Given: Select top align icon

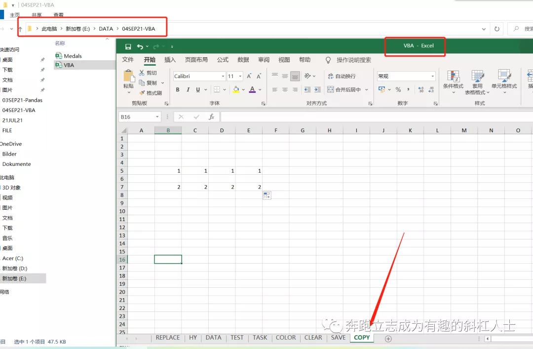Looking at the screenshot, I should [x=275, y=76].
